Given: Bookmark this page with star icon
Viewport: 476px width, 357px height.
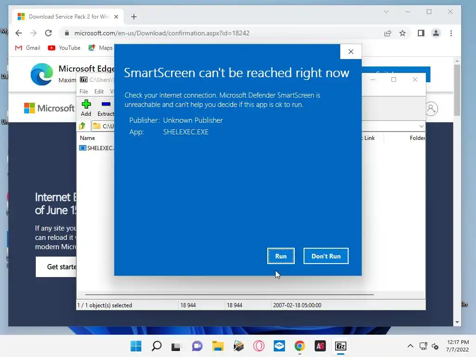Looking at the screenshot, I should 403,33.
